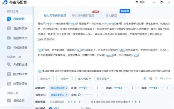This screenshot has width=174, height=109.
Task: Click the 多音字 button
Action: pos(64,79)
